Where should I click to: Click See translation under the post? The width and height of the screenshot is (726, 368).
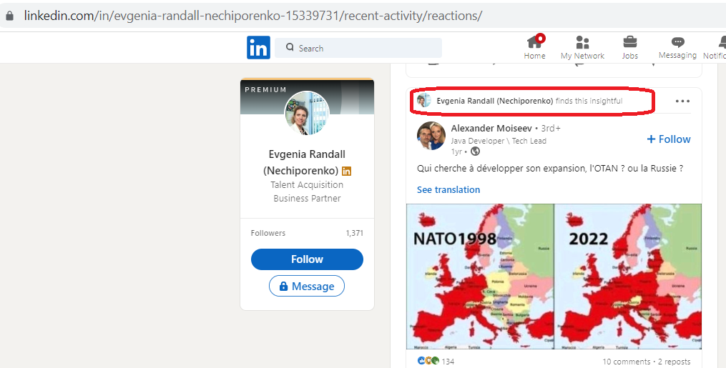pyautogui.click(x=448, y=189)
